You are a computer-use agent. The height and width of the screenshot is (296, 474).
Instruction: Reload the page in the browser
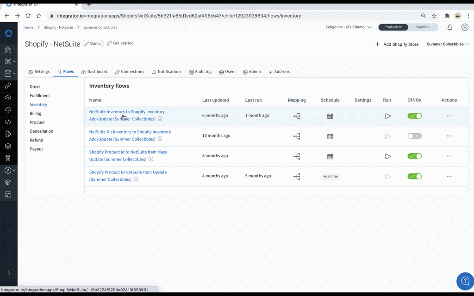pos(28,16)
